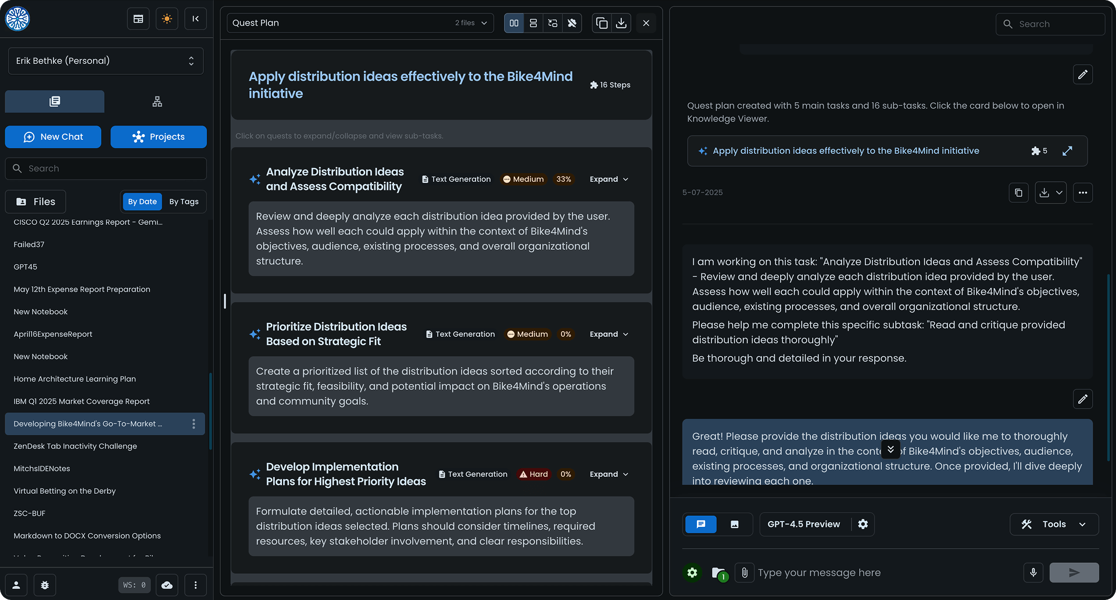The height and width of the screenshot is (600, 1116).
Task: Sort files By Tags
Action: coord(184,202)
